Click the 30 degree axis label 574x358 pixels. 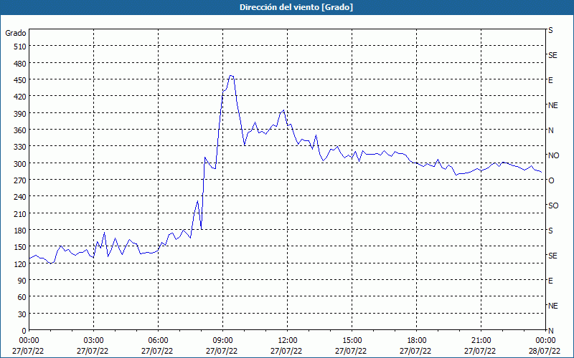(22, 314)
